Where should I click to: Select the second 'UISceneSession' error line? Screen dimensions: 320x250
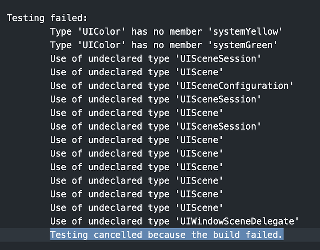point(156,99)
